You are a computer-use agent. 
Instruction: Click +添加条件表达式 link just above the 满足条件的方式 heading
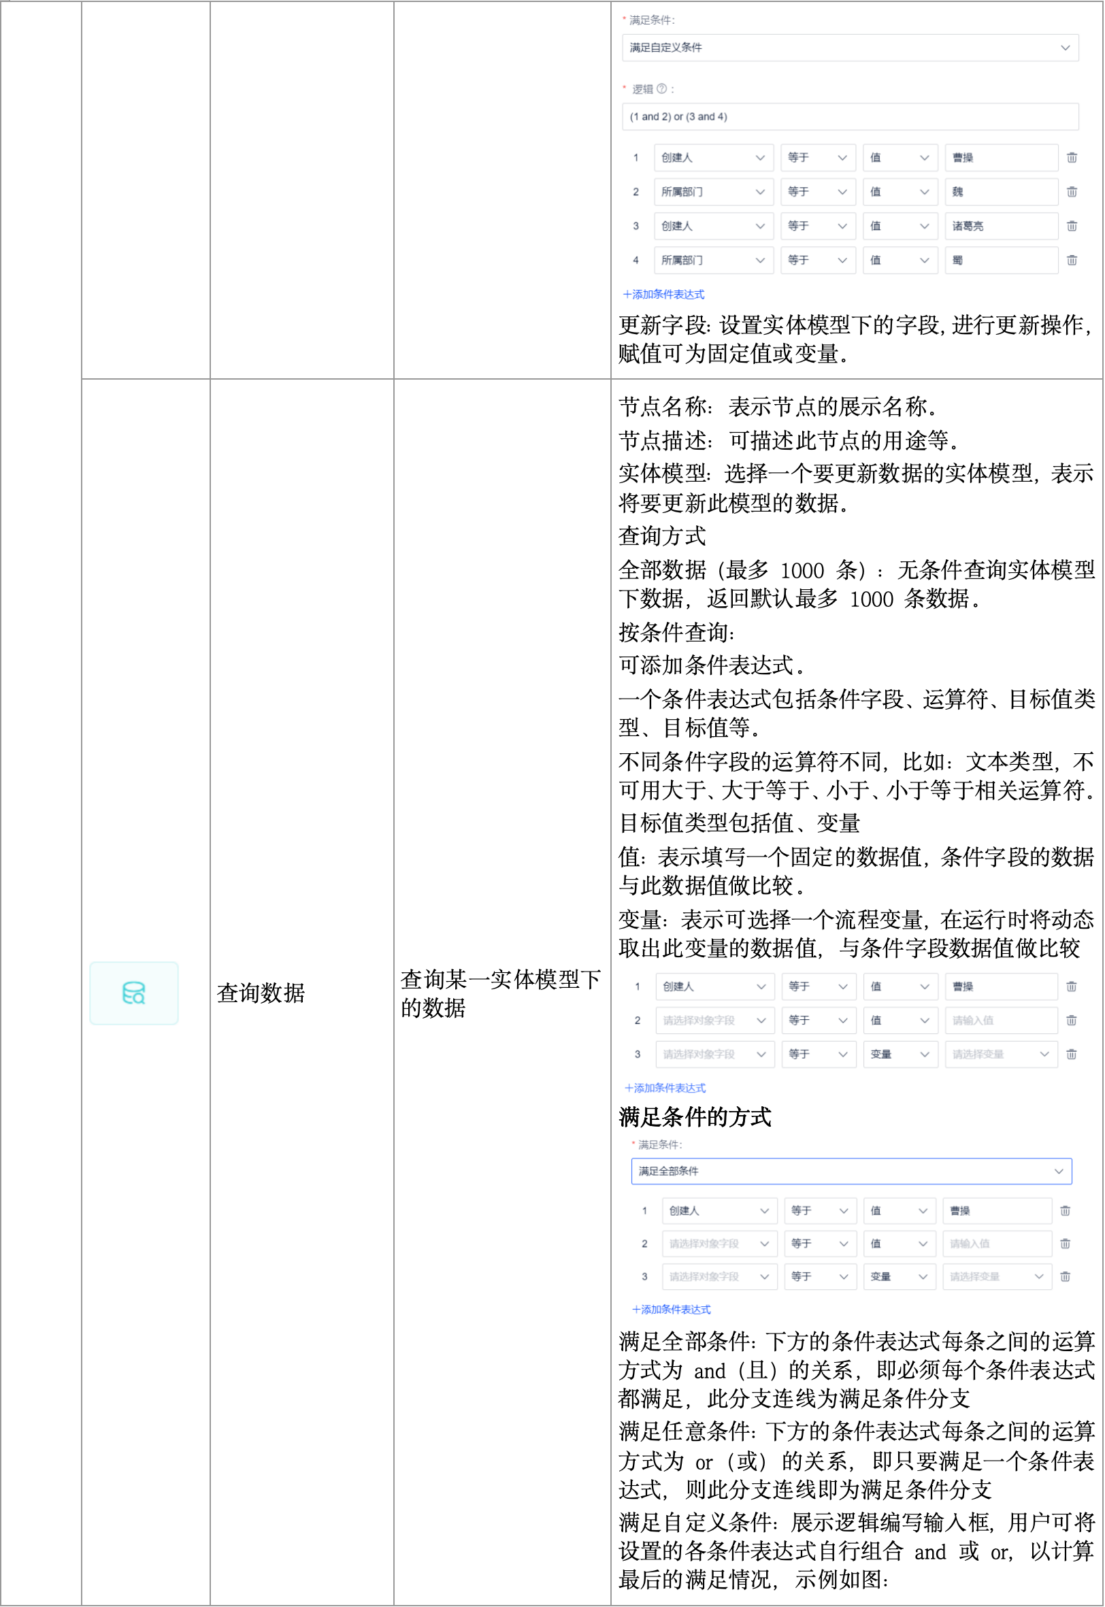coord(665,1088)
